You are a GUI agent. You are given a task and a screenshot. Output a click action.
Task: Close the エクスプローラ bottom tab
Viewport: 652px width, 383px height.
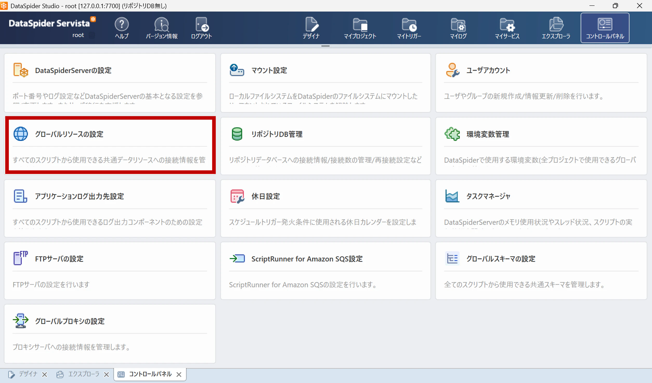click(x=106, y=374)
